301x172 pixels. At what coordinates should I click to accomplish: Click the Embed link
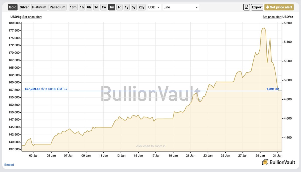(9, 165)
